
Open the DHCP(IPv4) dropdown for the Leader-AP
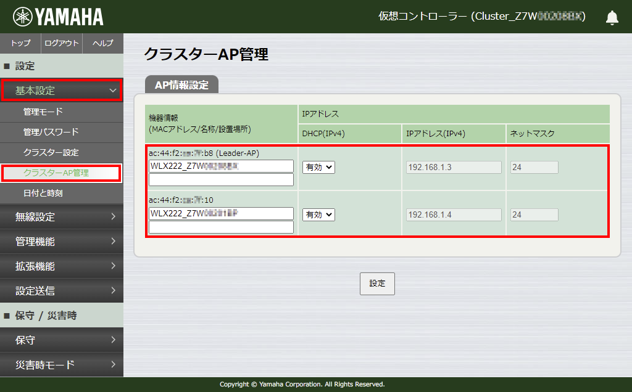[x=318, y=167]
